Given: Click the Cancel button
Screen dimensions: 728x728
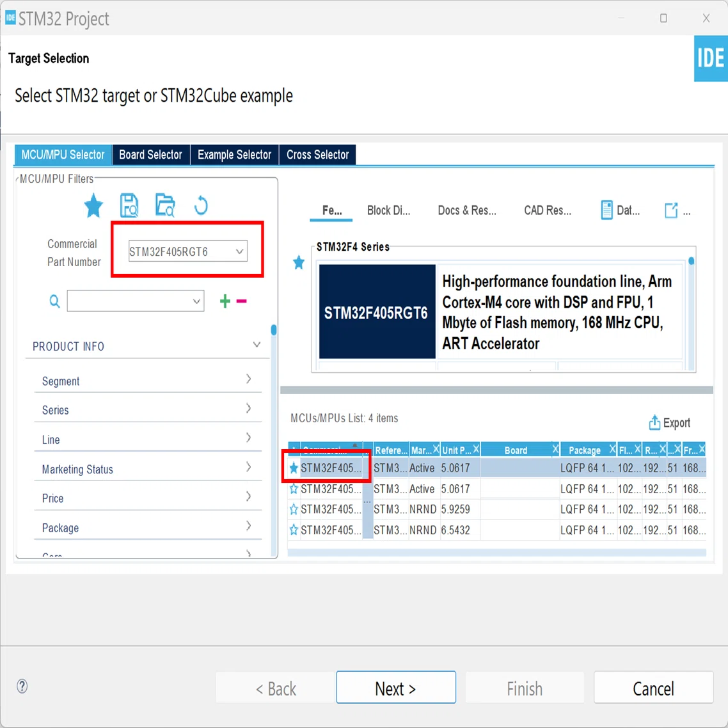Looking at the screenshot, I should point(653,687).
